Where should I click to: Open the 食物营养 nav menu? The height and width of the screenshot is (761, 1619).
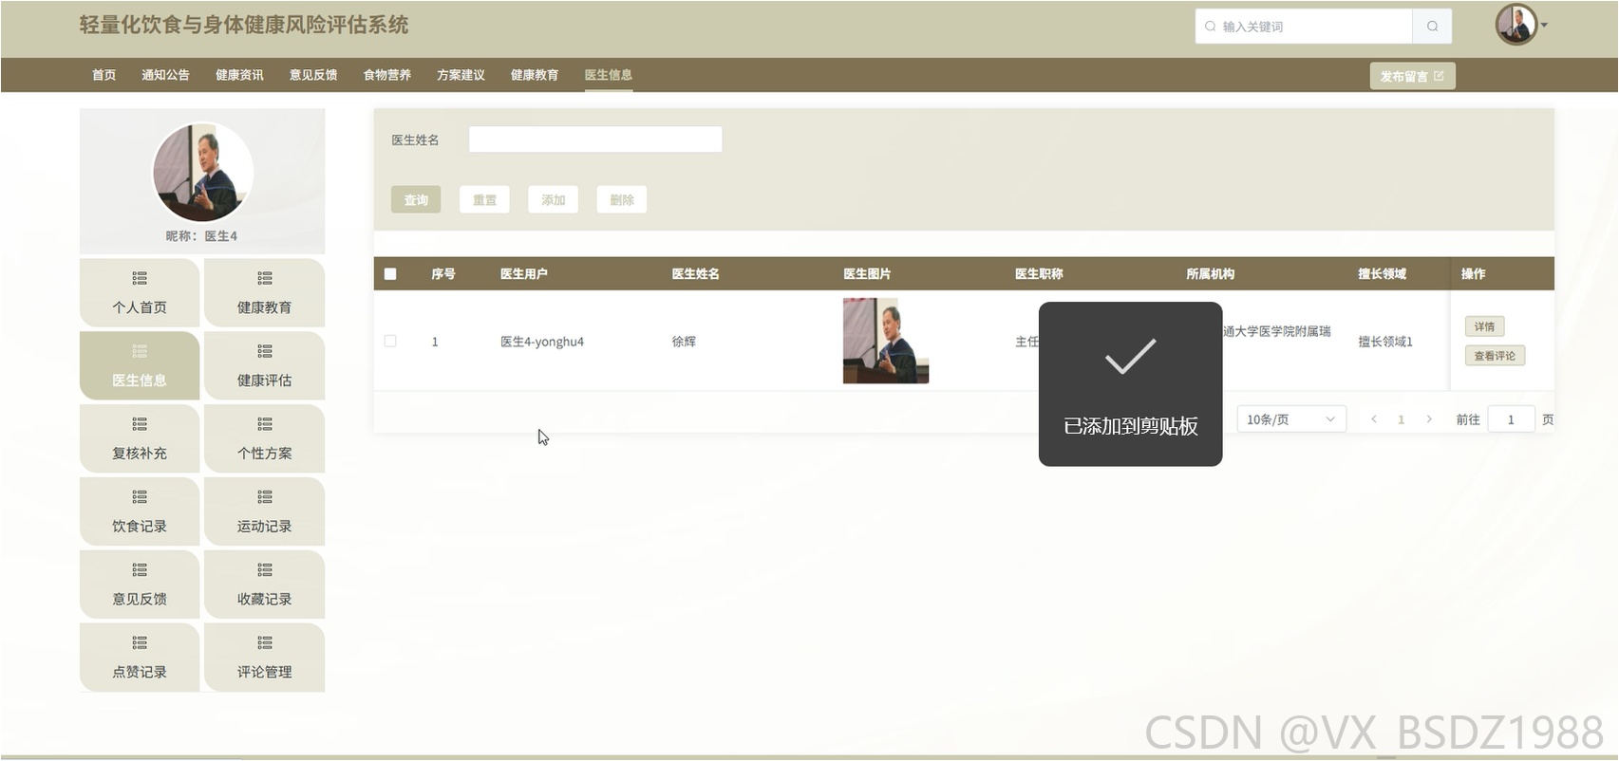(x=386, y=75)
